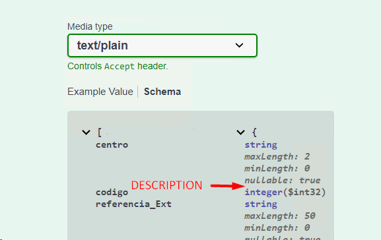Click the maxLength: 2 constraint
This screenshot has height=240, width=381.
coord(277,157)
